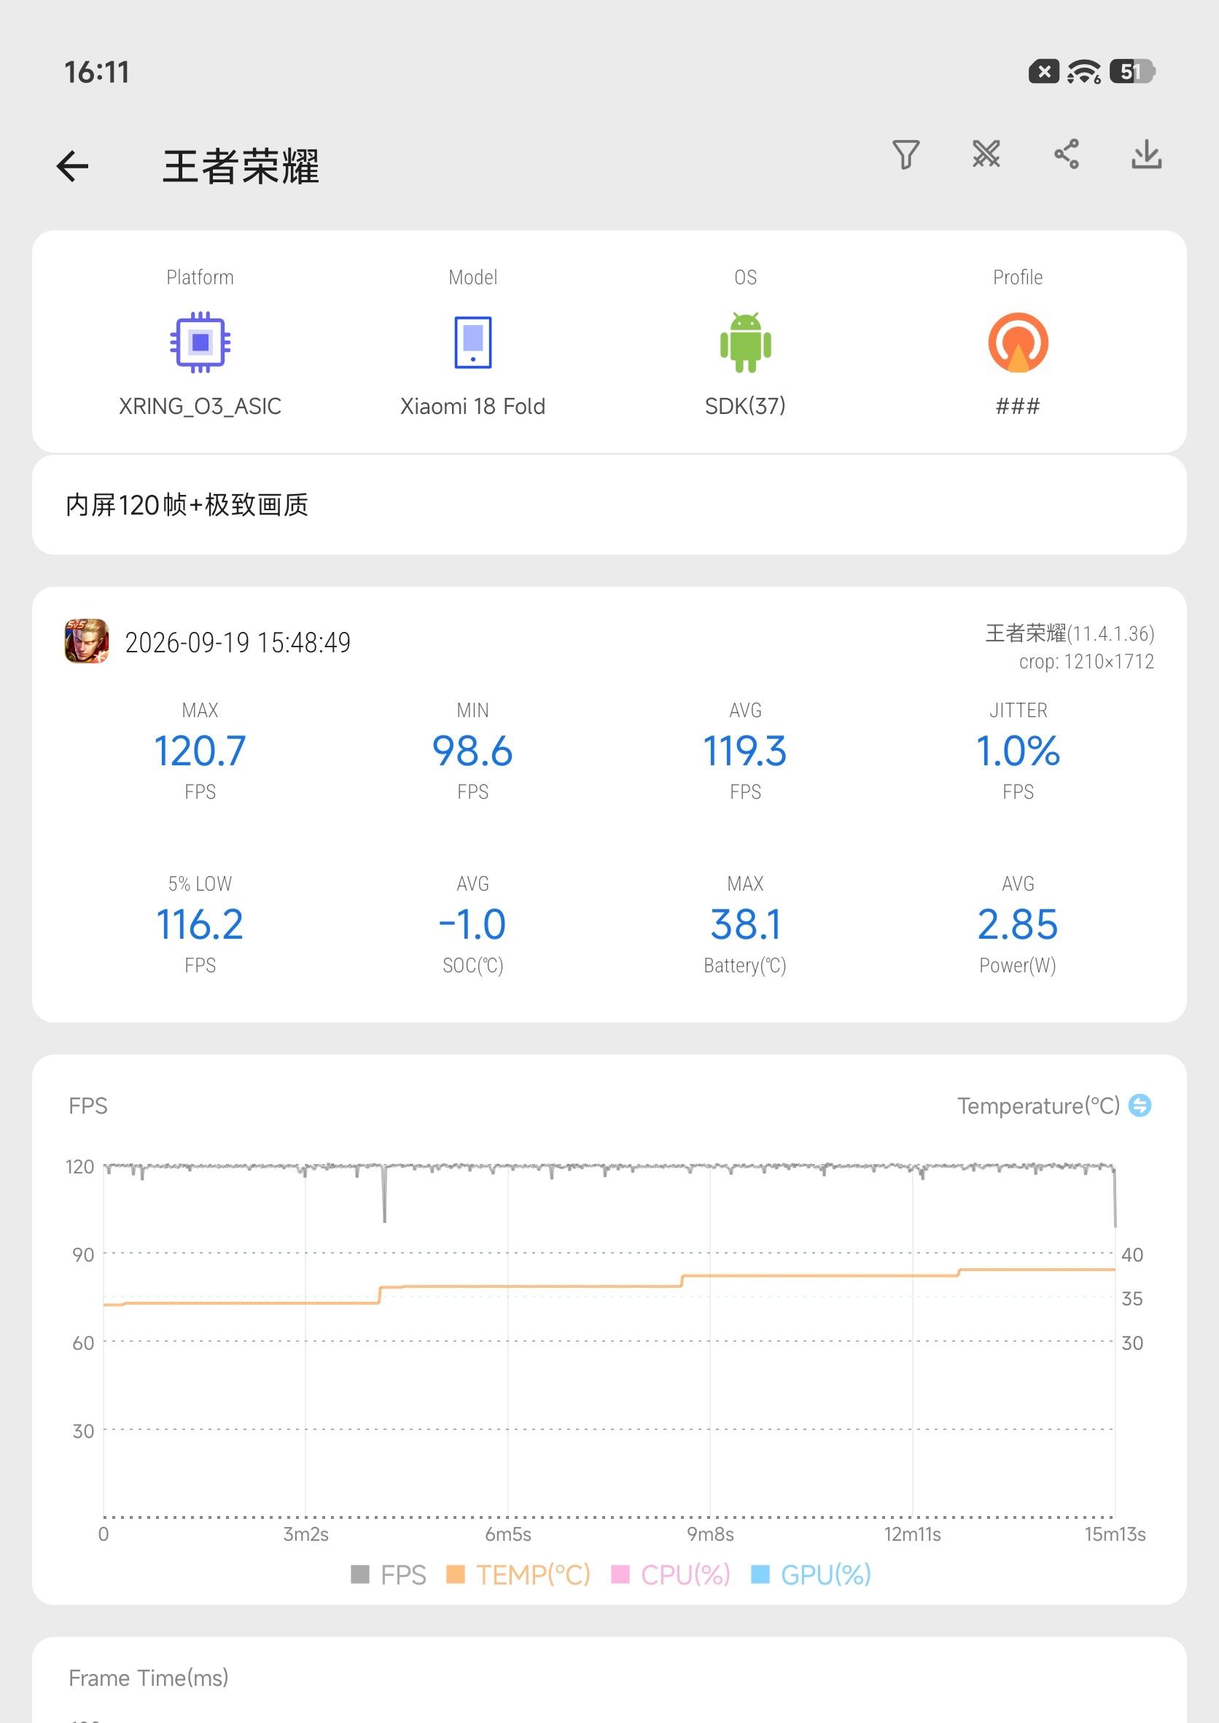Tap the version text 王者荣耀(11.4.1.36)
This screenshot has width=1219, height=1723.
[x=1070, y=633]
